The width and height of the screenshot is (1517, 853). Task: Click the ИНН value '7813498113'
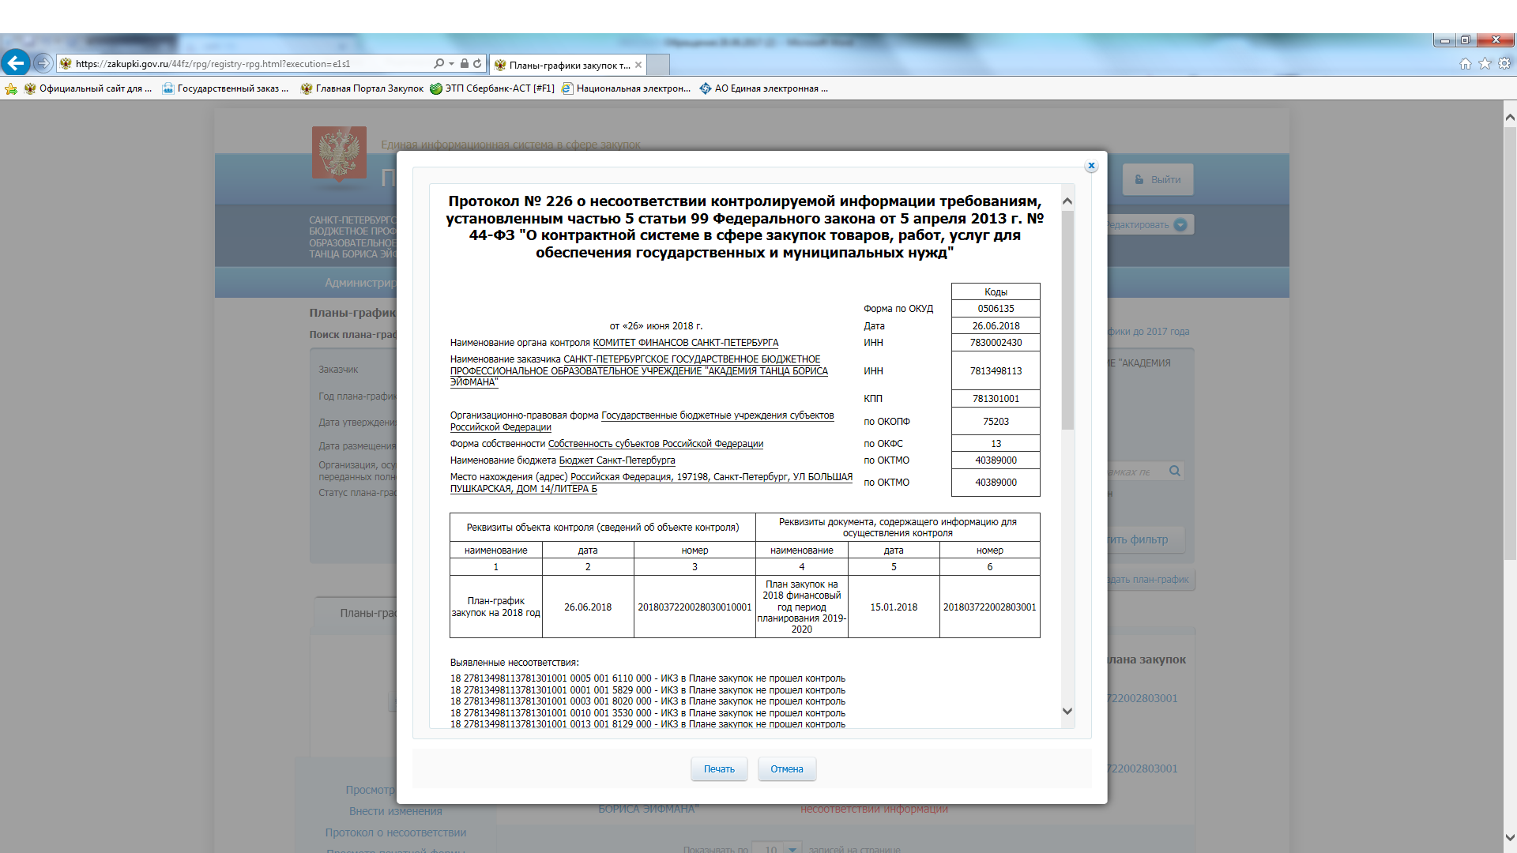[x=996, y=371]
